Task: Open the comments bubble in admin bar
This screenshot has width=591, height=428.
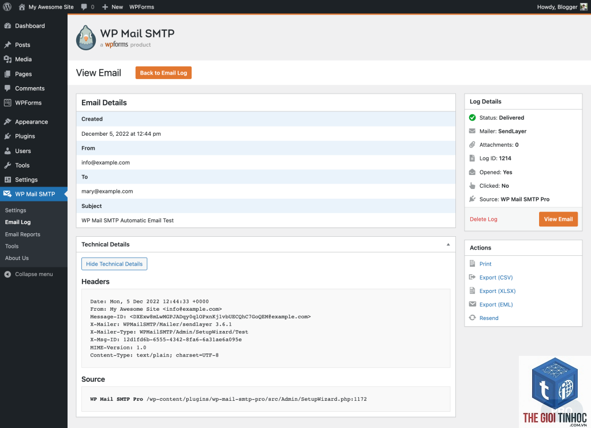Action: pos(84,7)
